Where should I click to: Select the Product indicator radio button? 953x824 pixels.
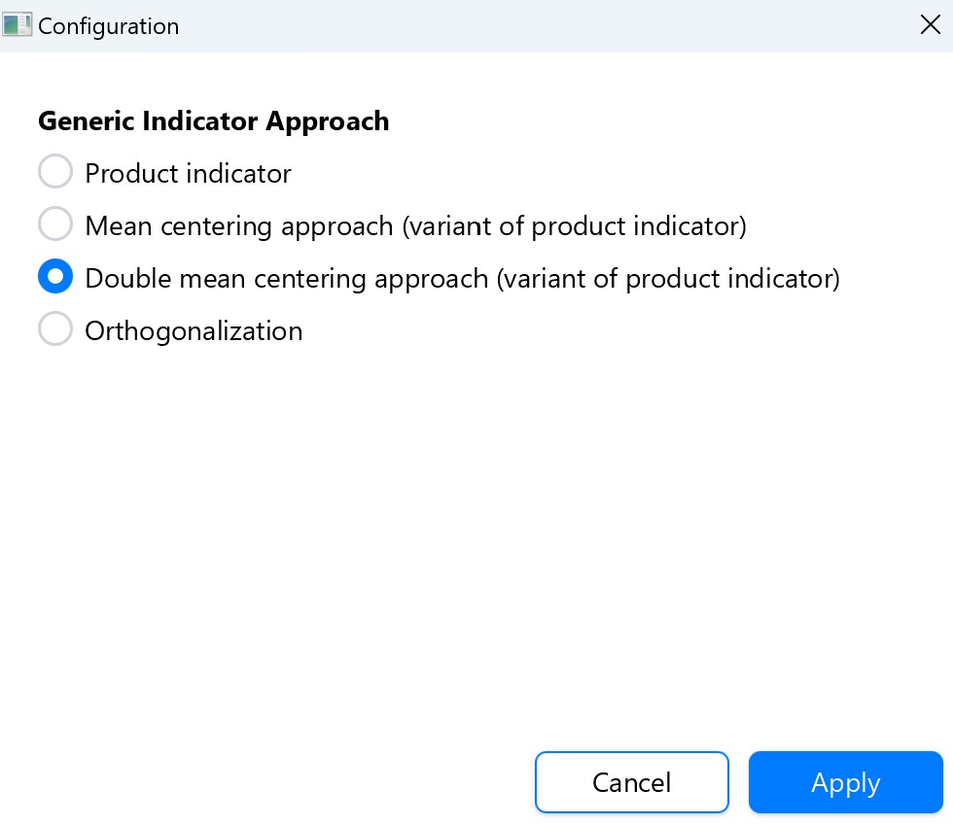coord(55,173)
